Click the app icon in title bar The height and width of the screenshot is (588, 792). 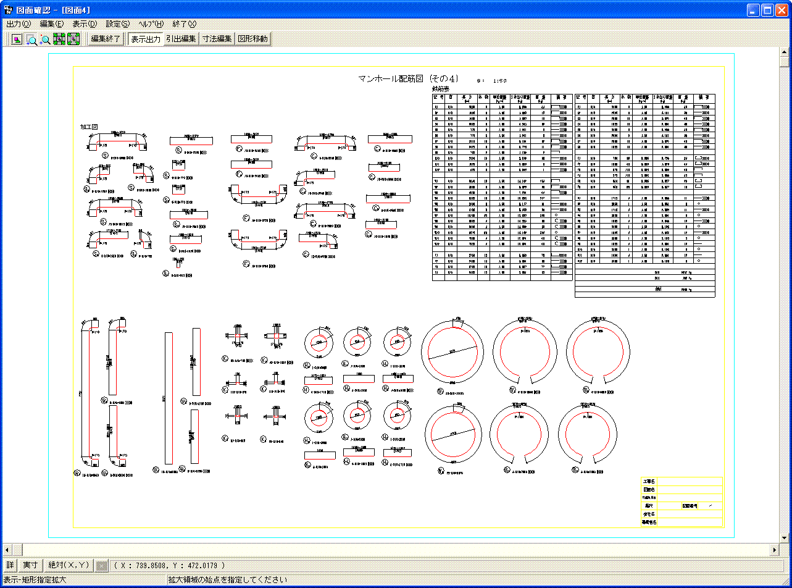(x=8, y=10)
